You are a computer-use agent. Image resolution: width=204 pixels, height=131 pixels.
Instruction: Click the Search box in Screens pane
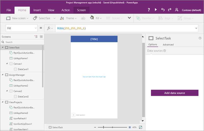coord(22,42)
